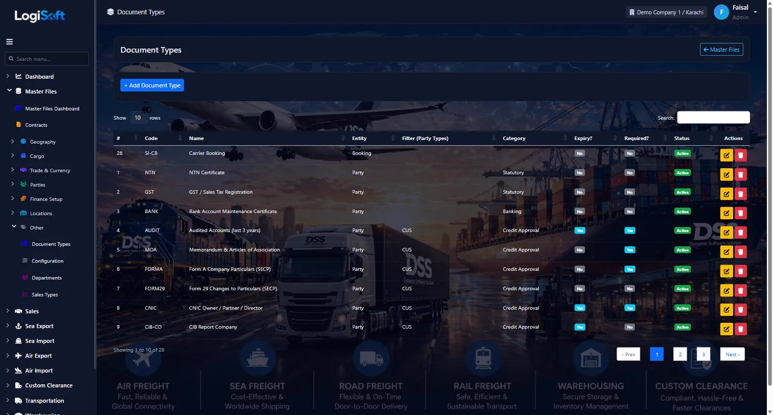Screen dimensions: 773x415
Task: Expand the Geography submenu
Action: tap(12, 142)
